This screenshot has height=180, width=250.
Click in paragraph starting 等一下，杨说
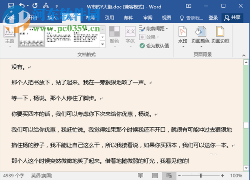[x=54, y=98]
